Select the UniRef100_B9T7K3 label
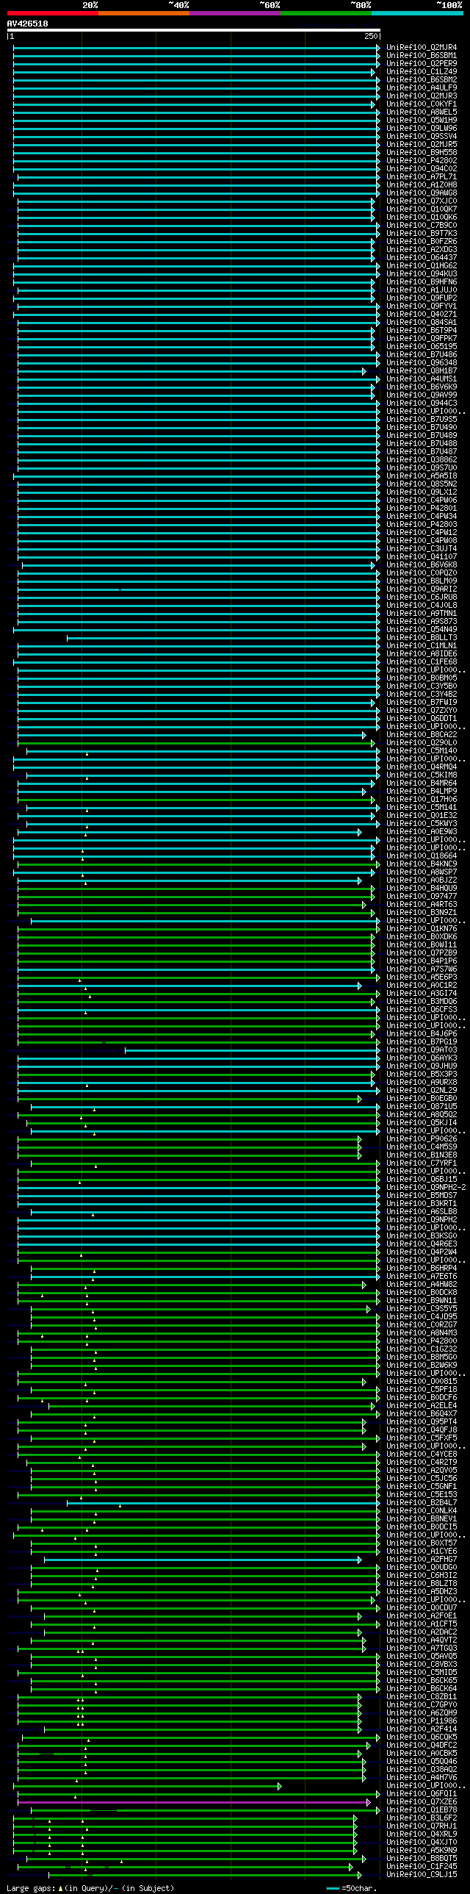This screenshot has width=470, height=1894. [422, 234]
